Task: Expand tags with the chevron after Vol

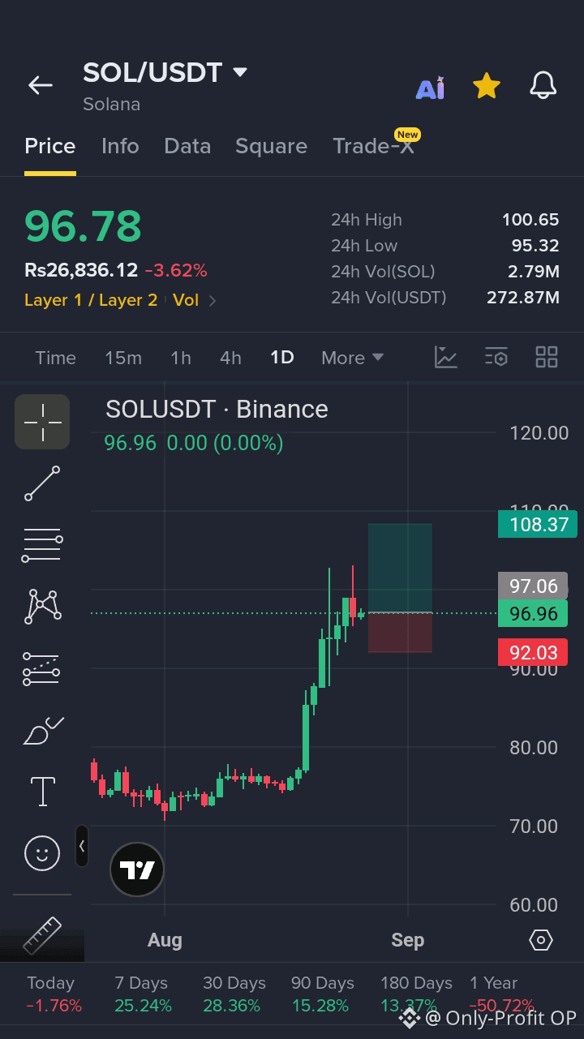Action: [213, 301]
